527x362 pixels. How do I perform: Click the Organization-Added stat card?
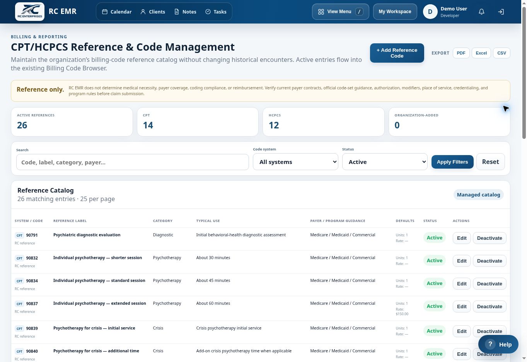[449, 122]
